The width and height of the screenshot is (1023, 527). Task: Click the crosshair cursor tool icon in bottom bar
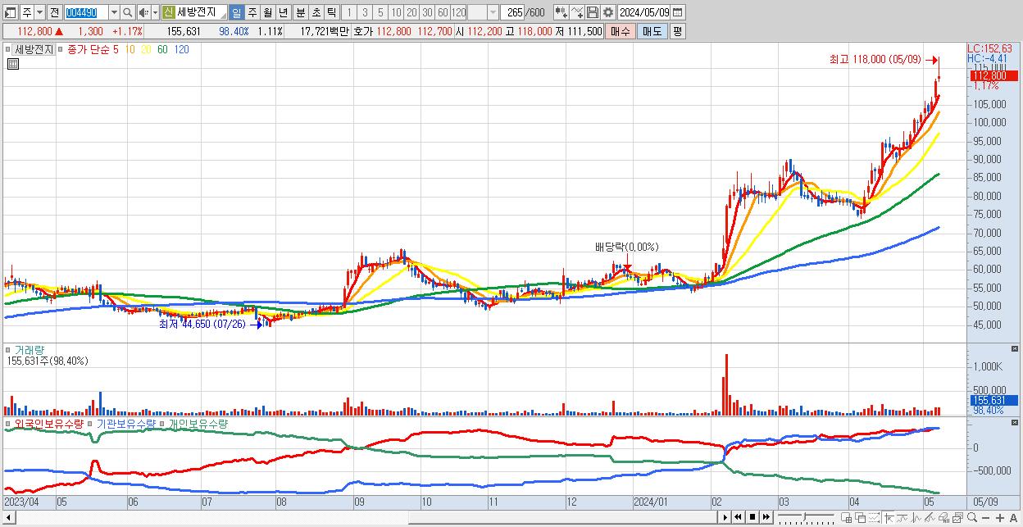pos(889,518)
